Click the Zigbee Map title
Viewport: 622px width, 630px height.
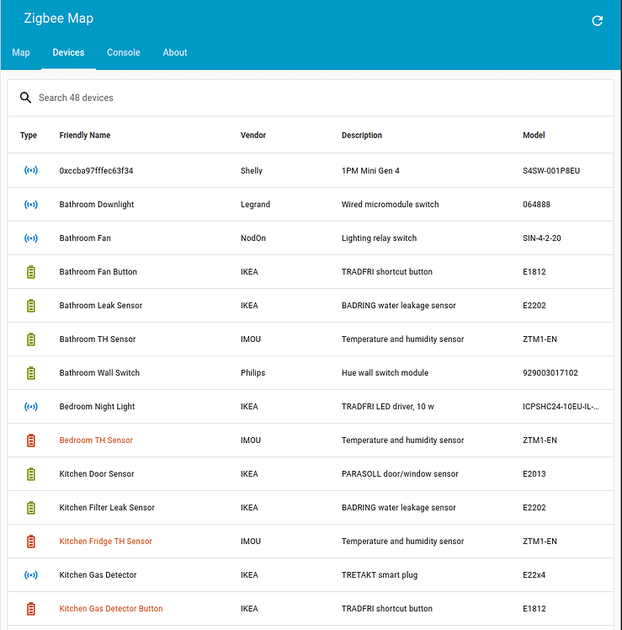pos(59,18)
